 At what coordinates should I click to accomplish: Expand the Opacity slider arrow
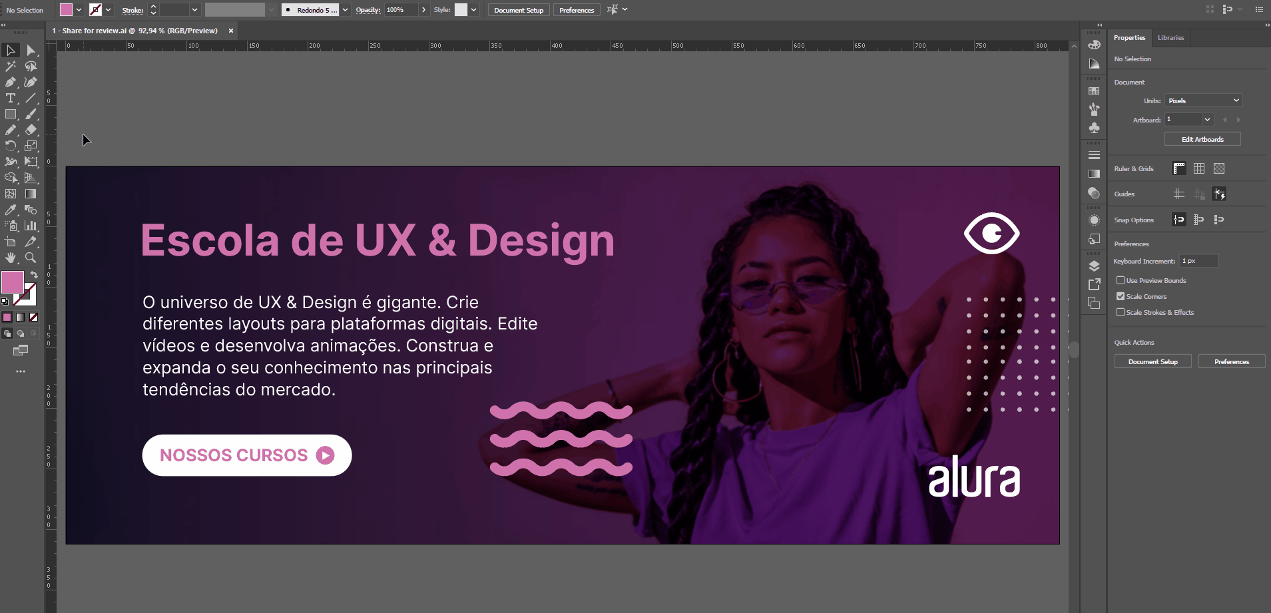coord(423,10)
